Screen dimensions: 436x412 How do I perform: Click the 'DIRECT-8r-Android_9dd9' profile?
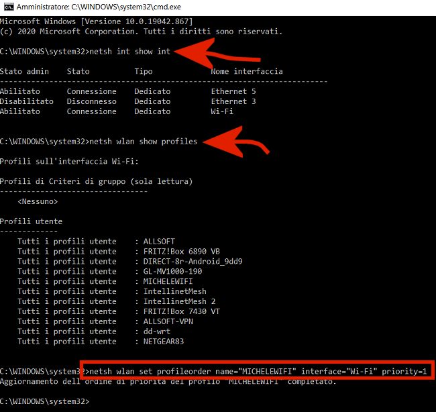(x=193, y=262)
